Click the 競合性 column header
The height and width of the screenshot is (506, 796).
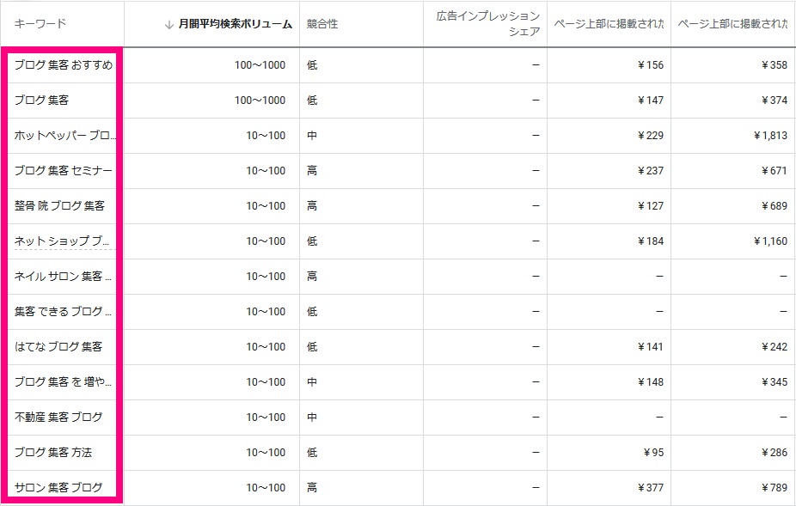coord(322,25)
